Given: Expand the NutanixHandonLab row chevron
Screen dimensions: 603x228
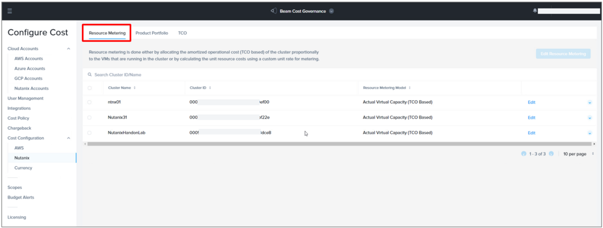Looking at the screenshot, I should tap(589, 133).
